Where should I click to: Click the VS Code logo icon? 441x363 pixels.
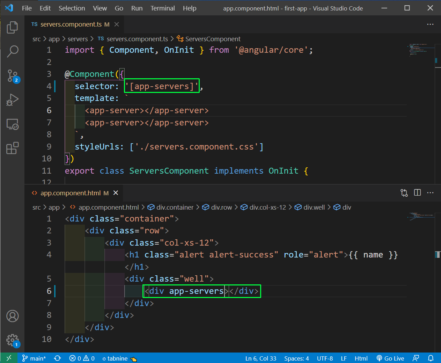[9, 8]
